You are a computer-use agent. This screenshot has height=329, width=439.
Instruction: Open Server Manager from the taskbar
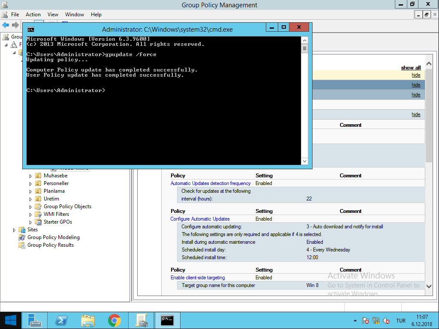point(34,320)
